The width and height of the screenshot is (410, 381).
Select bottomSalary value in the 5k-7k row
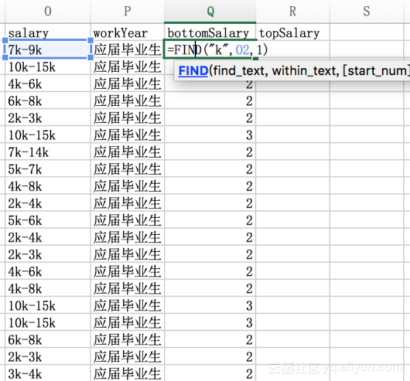[x=210, y=169]
